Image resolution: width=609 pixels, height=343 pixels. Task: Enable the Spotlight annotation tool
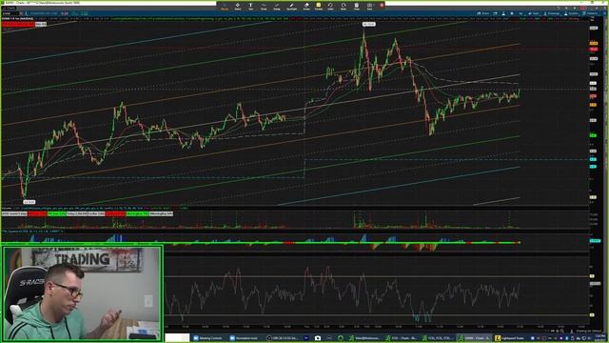tap(291, 6)
